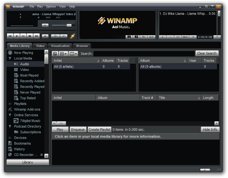228x178 pixels.
Task: Open the Top Rated view
Action: [28, 98]
